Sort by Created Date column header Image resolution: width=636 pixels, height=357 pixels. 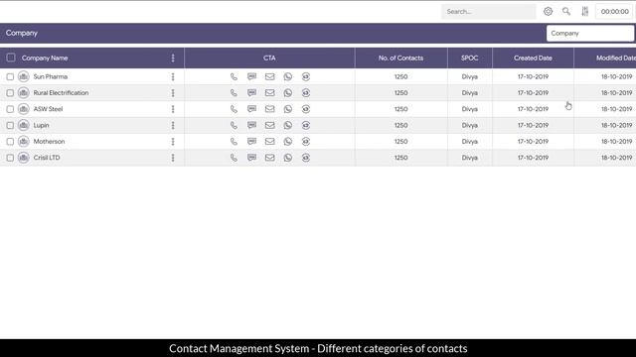[x=533, y=58]
